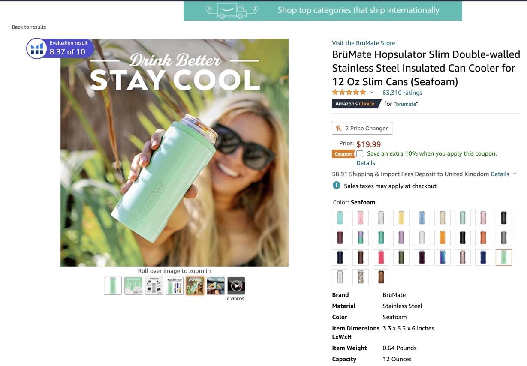
Task: Open the 2 Price Changes button
Action: pos(362,128)
